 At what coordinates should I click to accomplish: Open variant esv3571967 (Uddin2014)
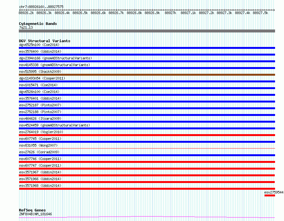[x=40, y=172]
